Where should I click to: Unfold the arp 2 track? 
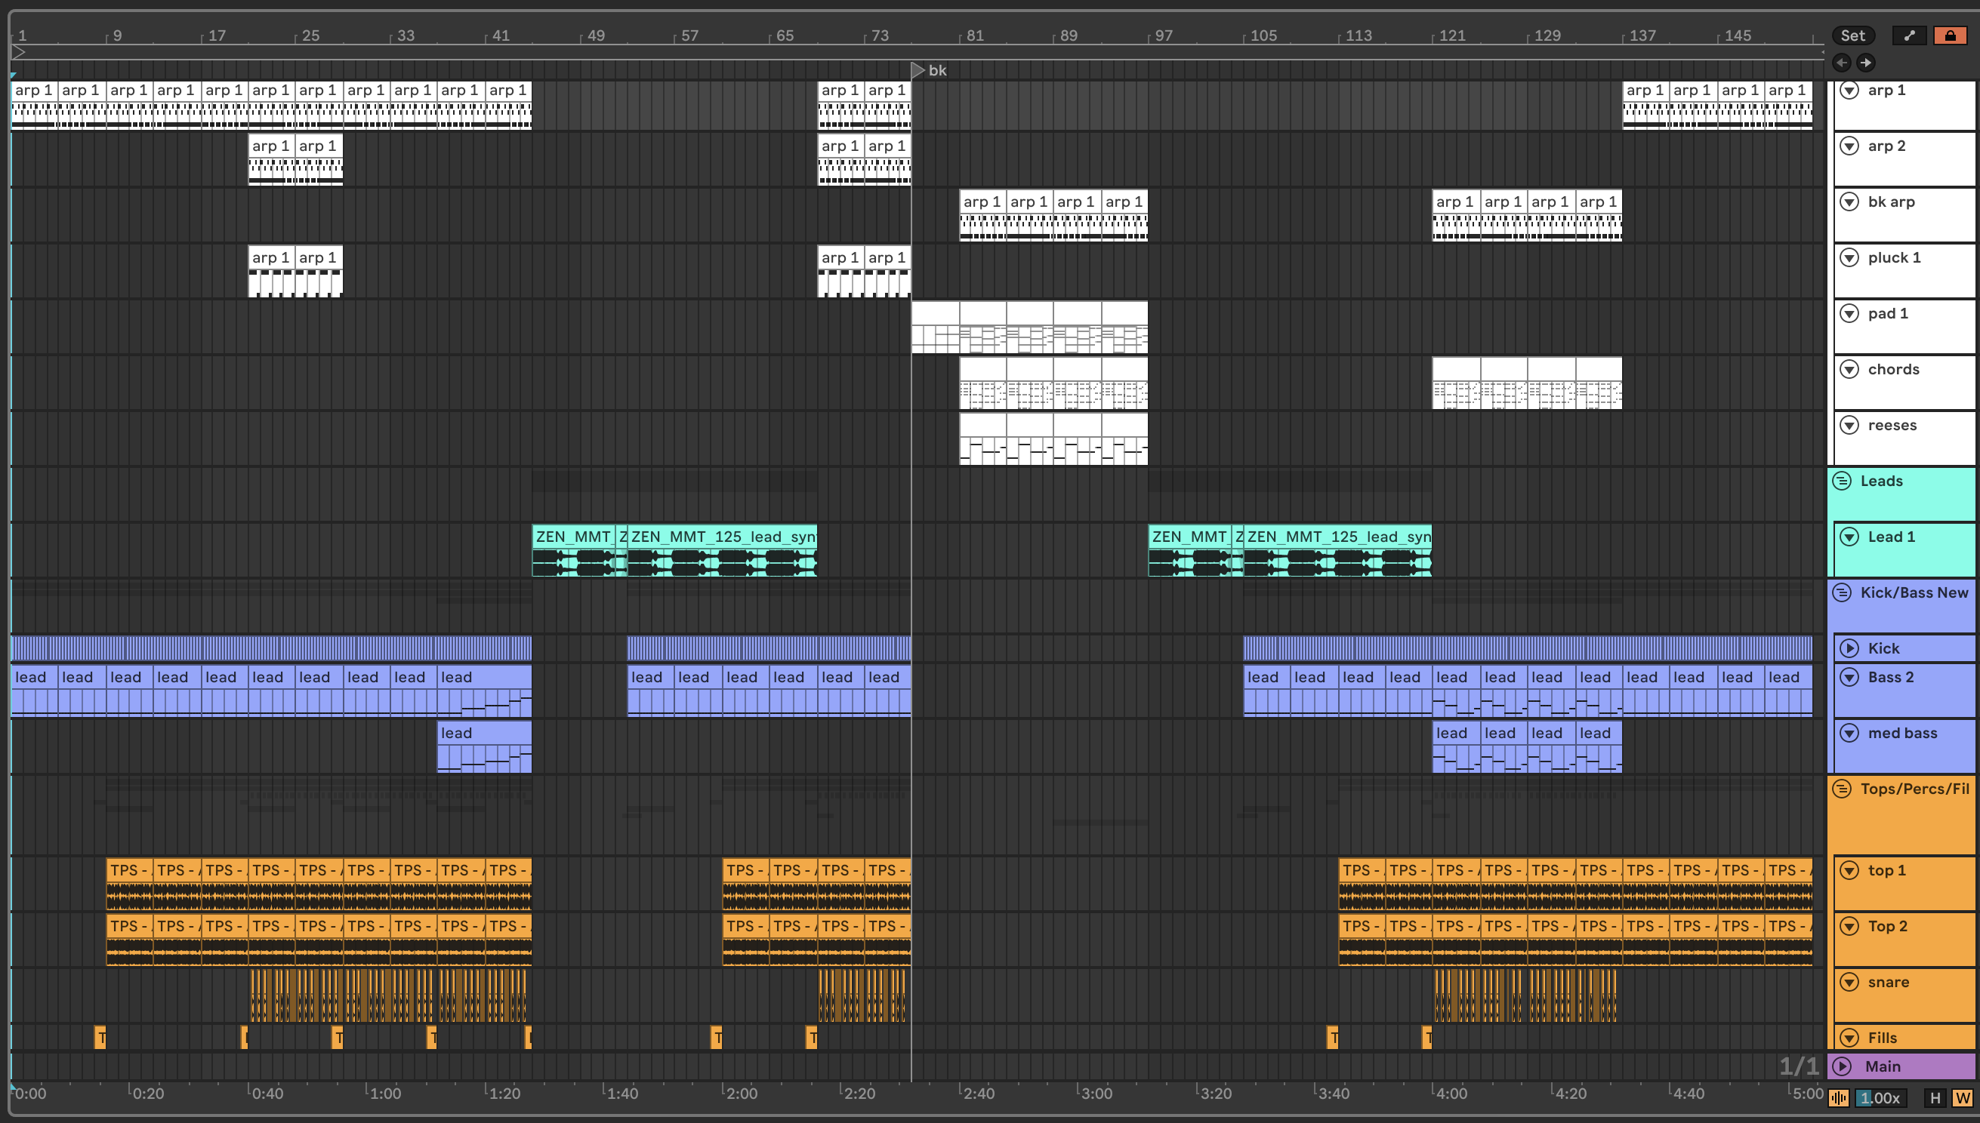(x=1849, y=146)
